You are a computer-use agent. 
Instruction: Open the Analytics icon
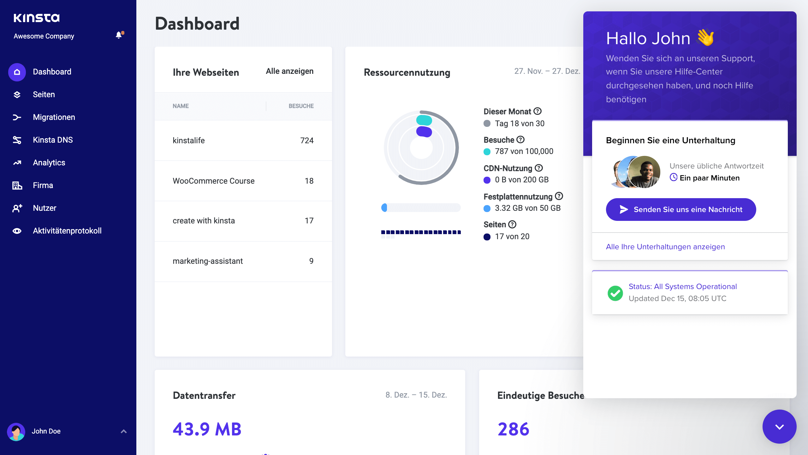[x=17, y=162]
